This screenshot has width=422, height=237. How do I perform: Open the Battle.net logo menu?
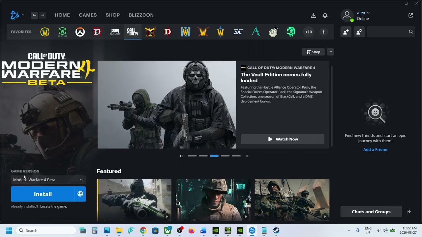pyautogui.click(x=17, y=15)
